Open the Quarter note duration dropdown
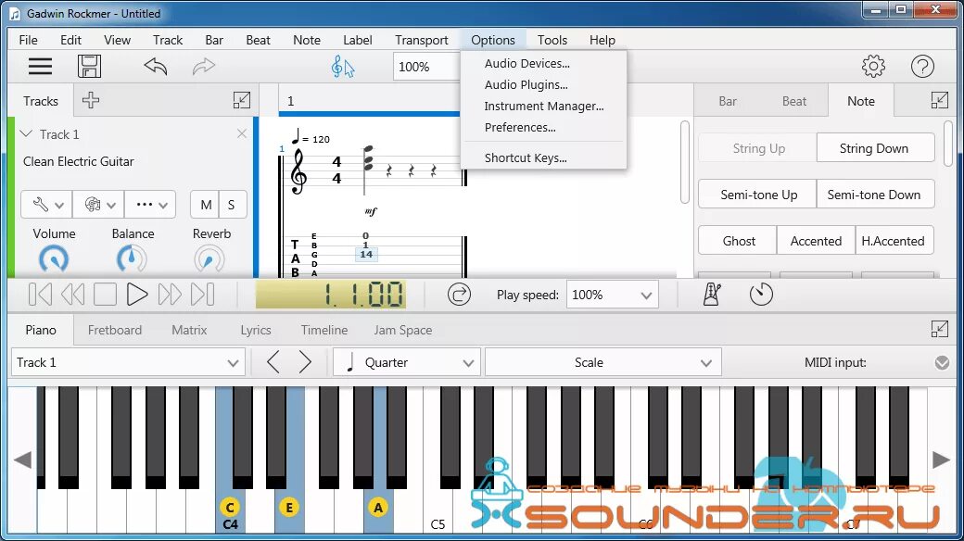Viewport: 964px width, 541px height. (407, 362)
